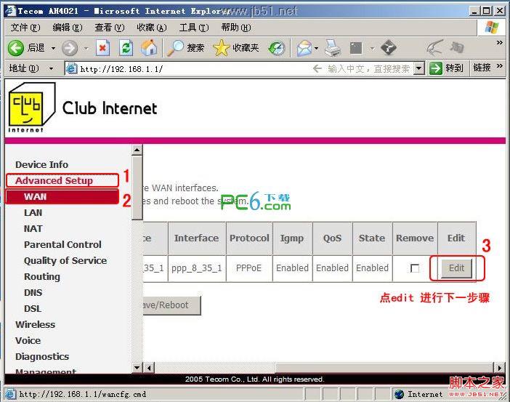Open the Forward history dropdown arrow
Image resolution: width=510 pixels, height=402 pixels.
[86, 48]
